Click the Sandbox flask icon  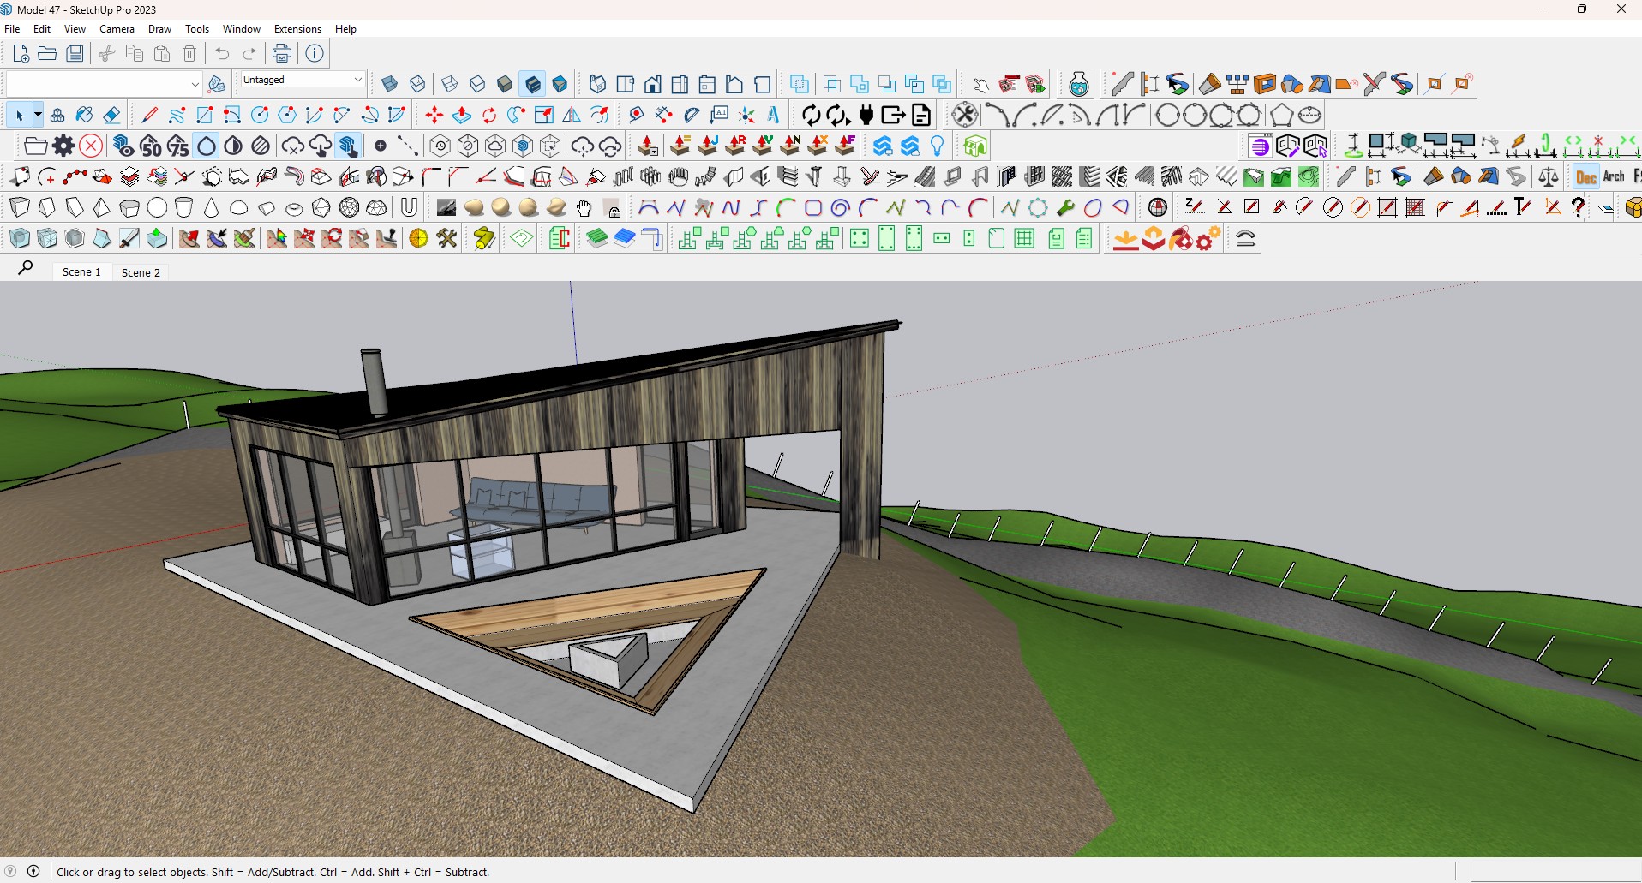[1079, 84]
